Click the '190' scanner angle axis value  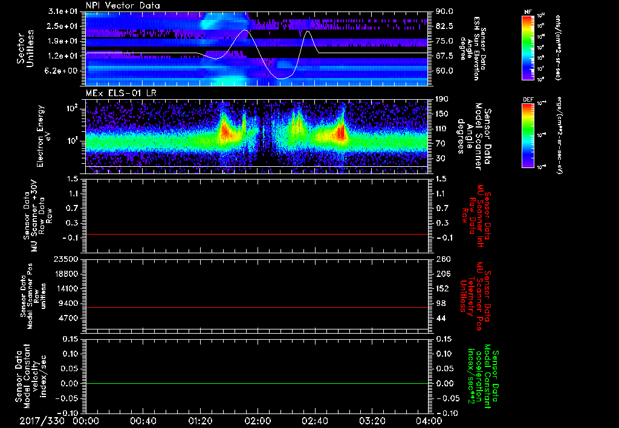[x=442, y=99]
